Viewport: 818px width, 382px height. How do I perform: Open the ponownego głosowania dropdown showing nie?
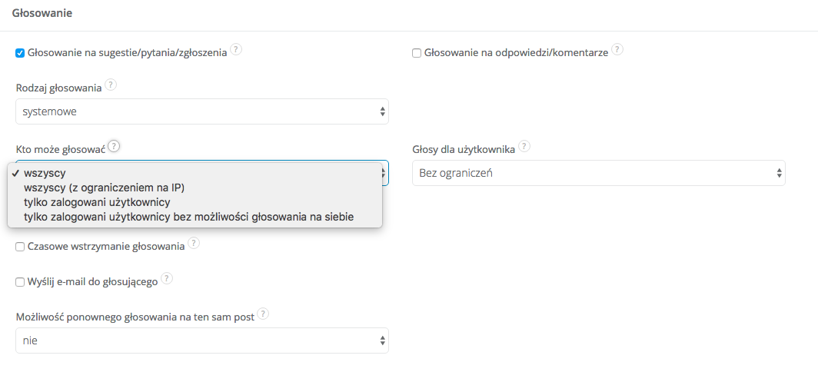[201, 340]
